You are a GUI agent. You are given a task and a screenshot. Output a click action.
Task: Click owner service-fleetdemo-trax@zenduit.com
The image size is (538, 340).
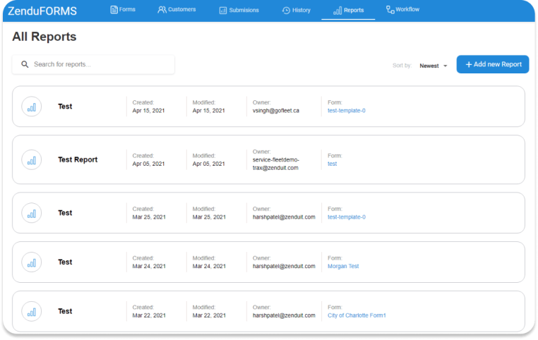[x=276, y=164]
